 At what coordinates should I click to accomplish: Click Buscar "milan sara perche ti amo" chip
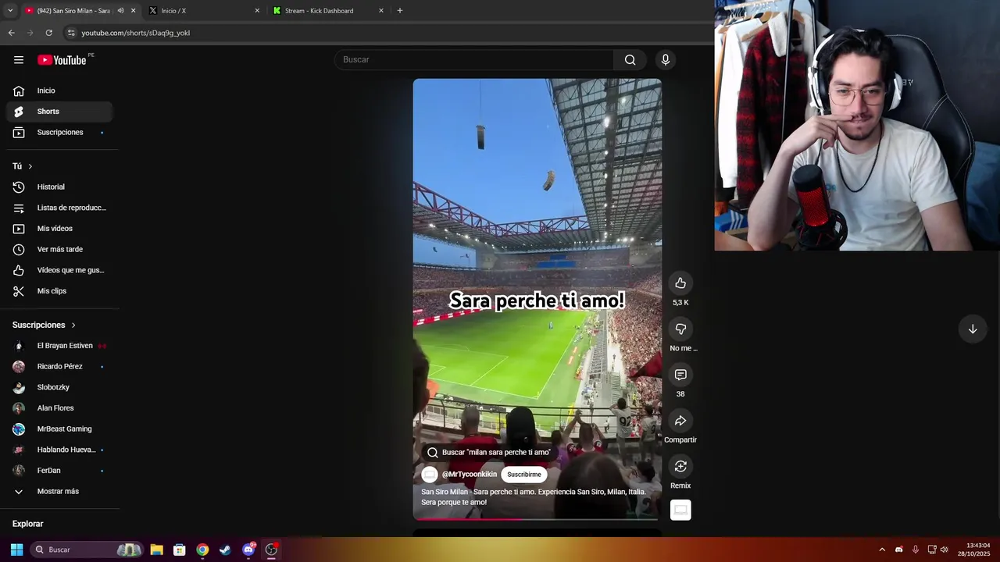489,453
